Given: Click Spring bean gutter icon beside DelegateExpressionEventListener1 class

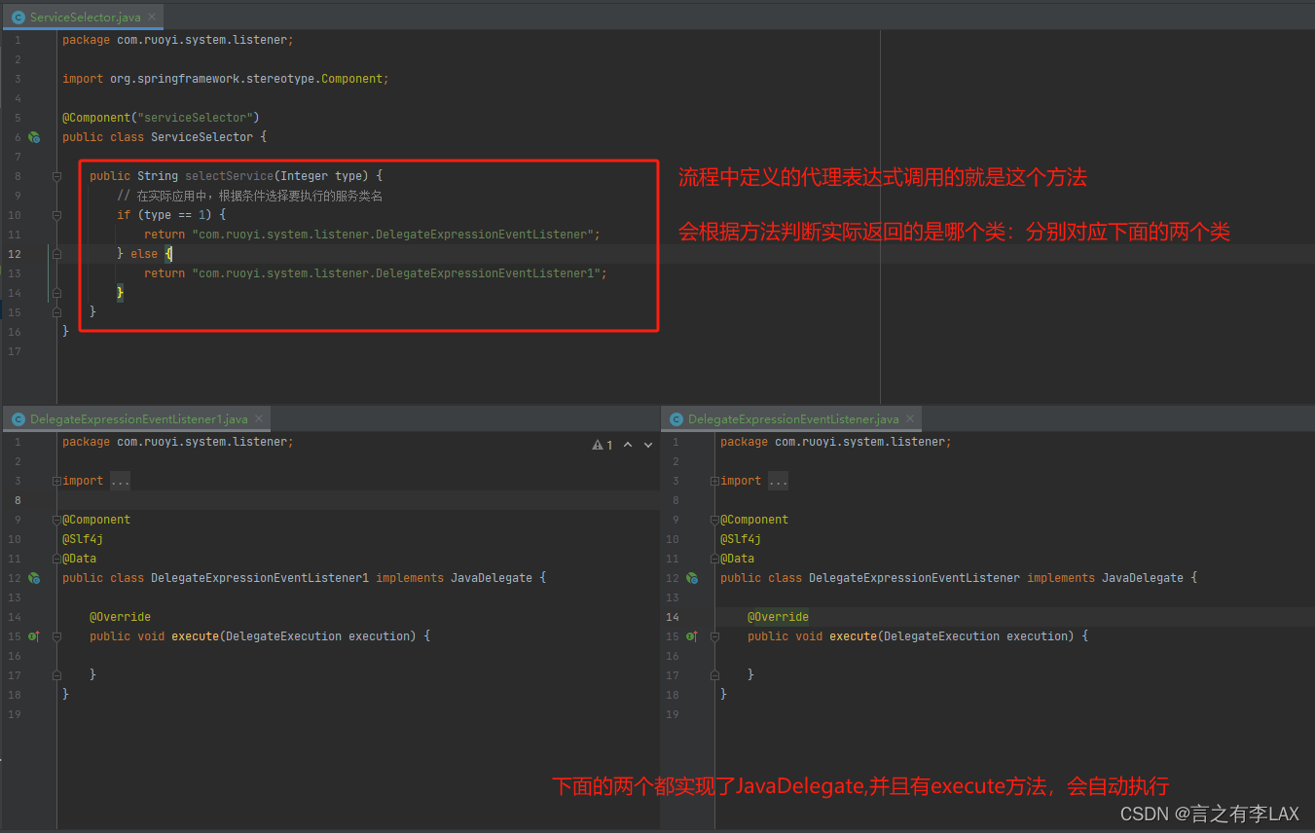Looking at the screenshot, I should (x=34, y=578).
